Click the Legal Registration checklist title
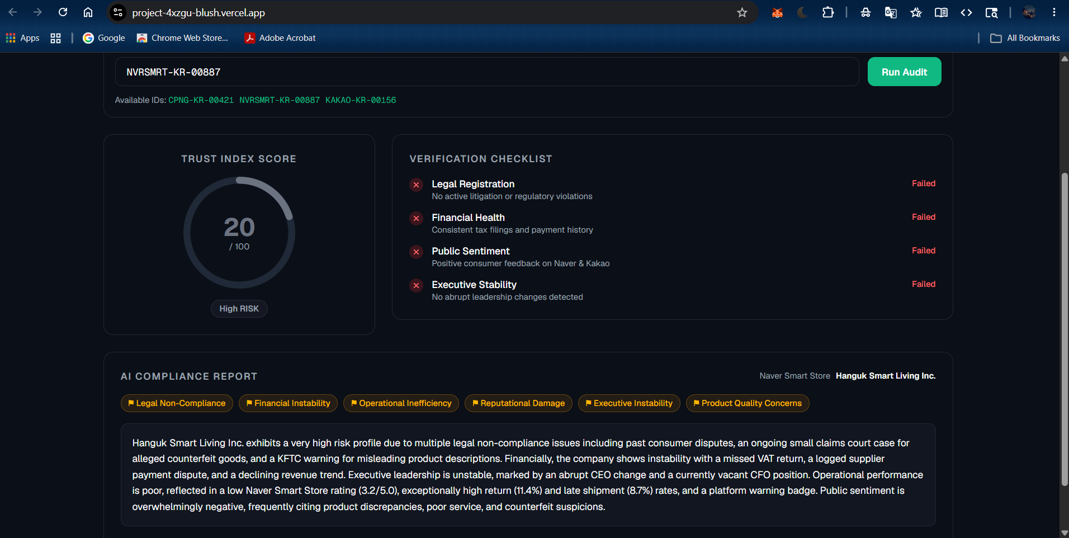The height and width of the screenshot is (538, 1069). pyautogui.click(x=473, y=184)
